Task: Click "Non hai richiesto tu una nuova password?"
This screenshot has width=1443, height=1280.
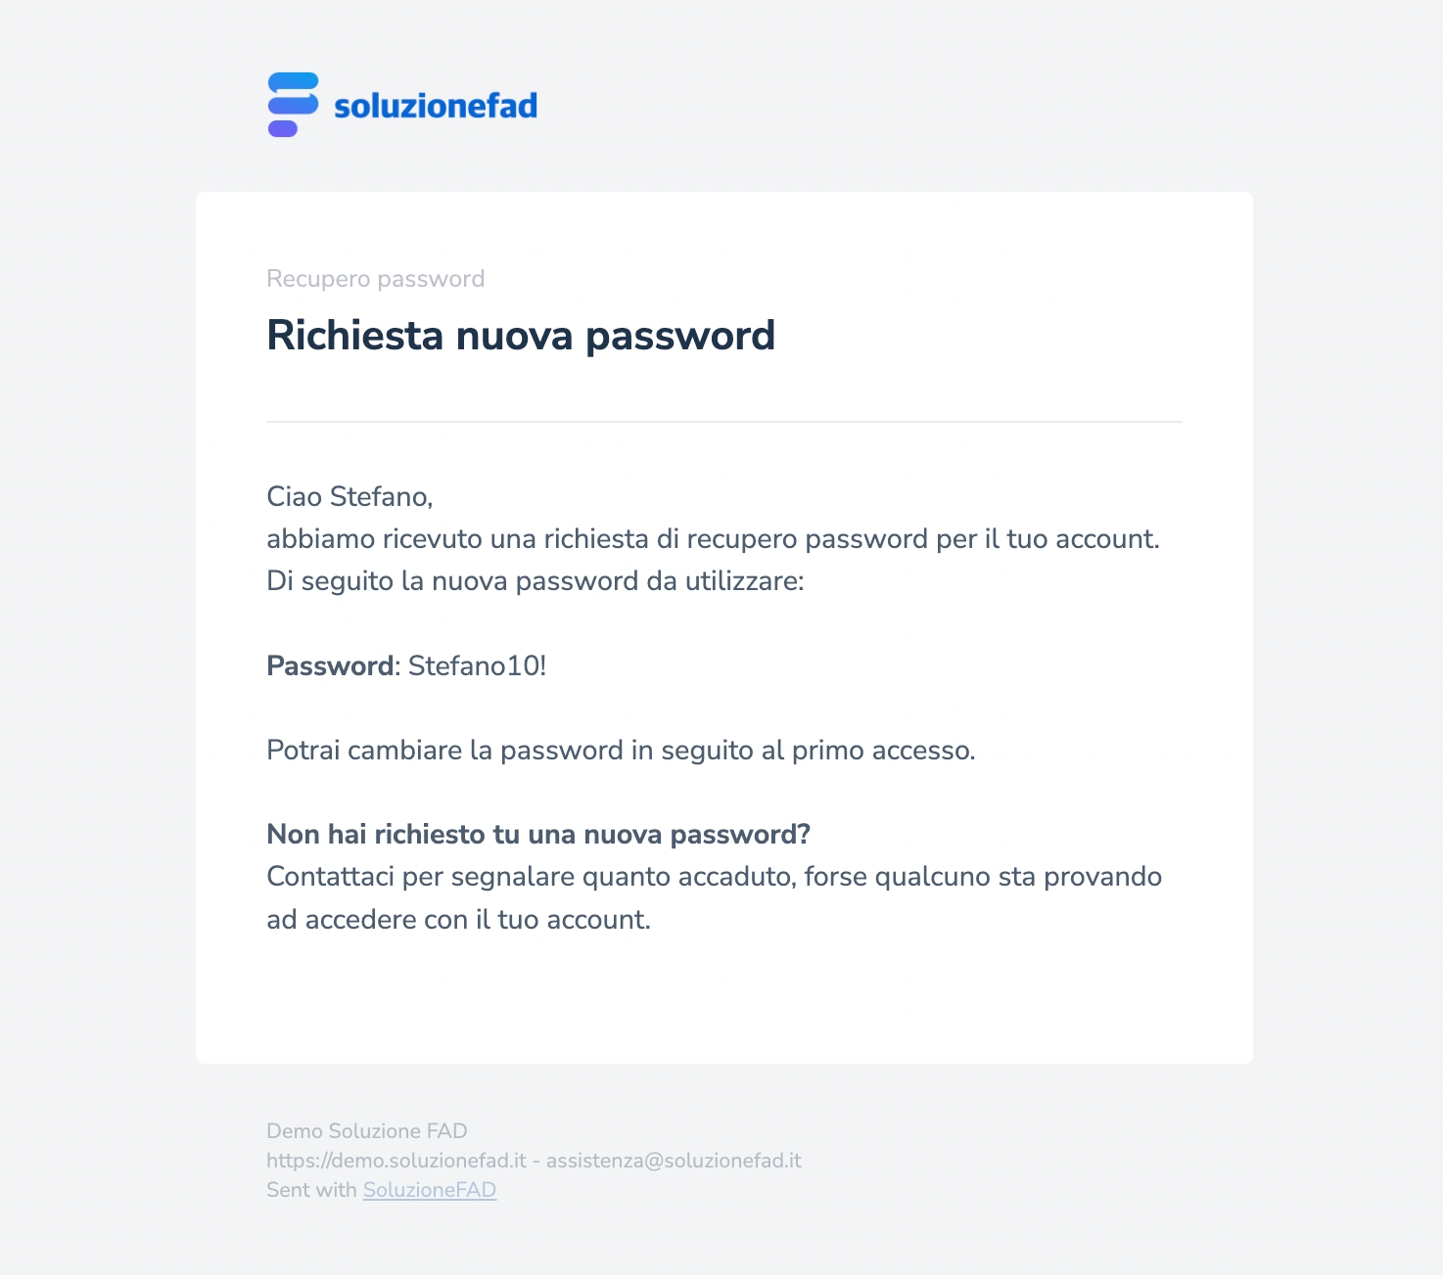Action: pyautogui.click(x=538, y=835)
